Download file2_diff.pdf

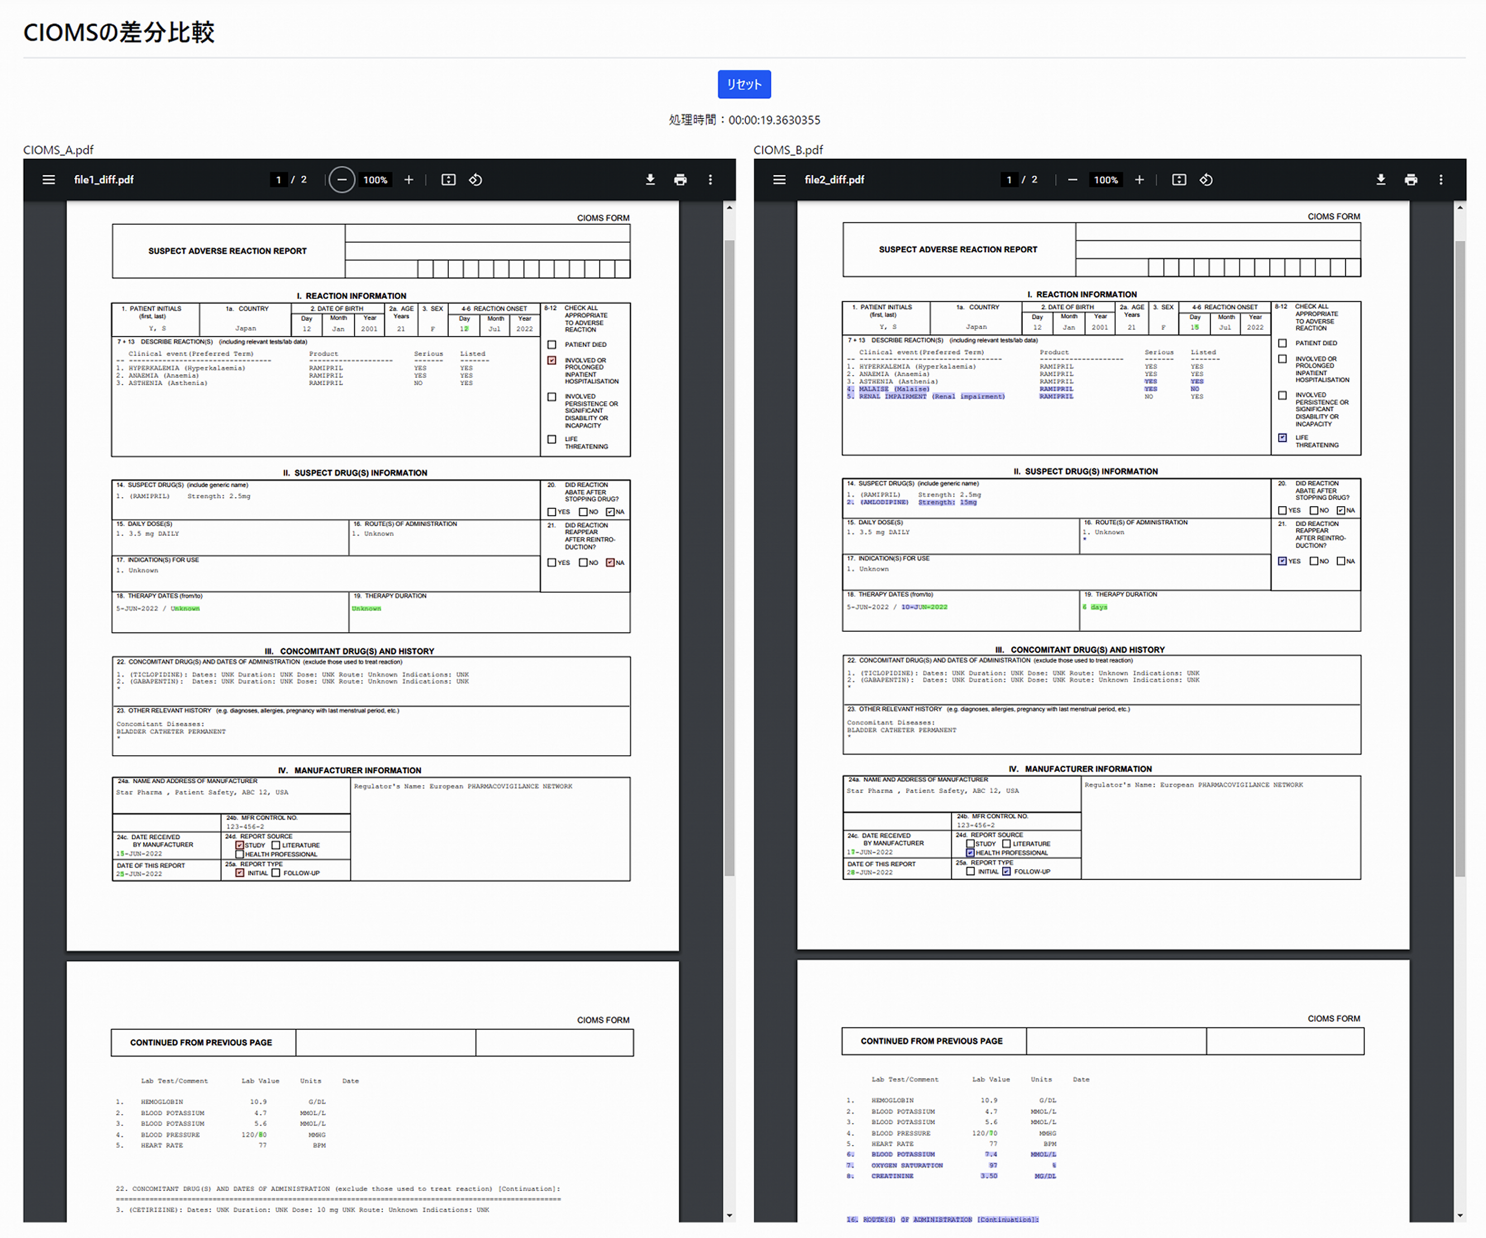(1380, 180)
